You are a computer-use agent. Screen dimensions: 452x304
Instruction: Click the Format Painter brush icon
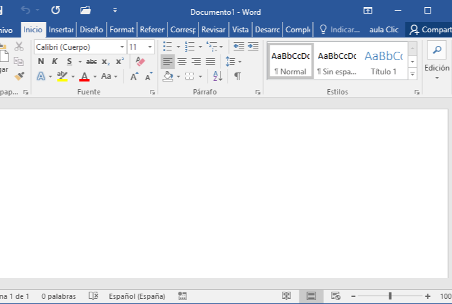tap(19, 76)
